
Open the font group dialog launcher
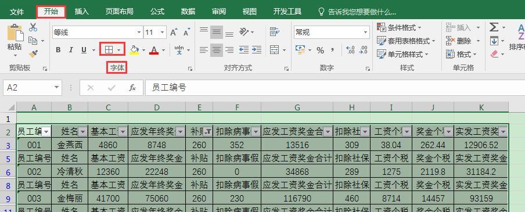(190, 69)
